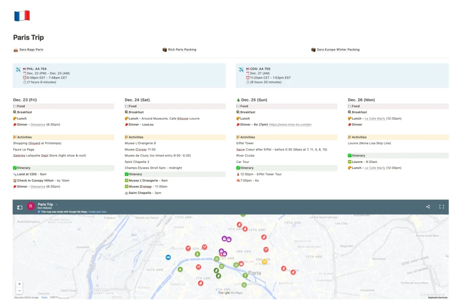Select the red cafe cup pin near Les Halles
This screenshot has width=457, height=304.
click(x=241, y=264)
